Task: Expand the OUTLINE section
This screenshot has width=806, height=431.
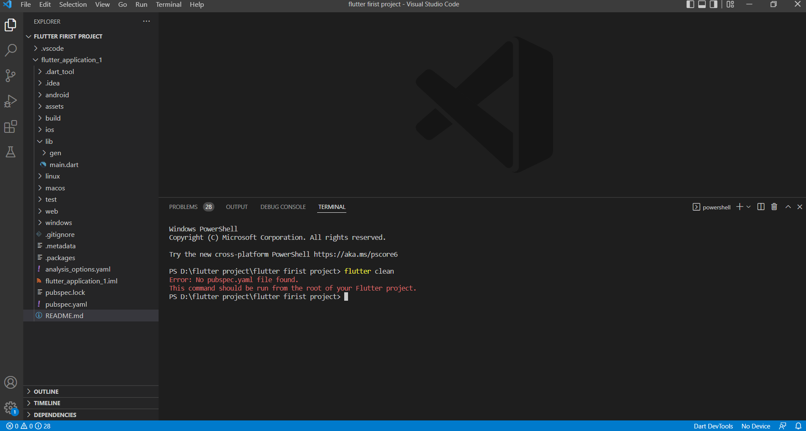Action: [x=91, y=392]
